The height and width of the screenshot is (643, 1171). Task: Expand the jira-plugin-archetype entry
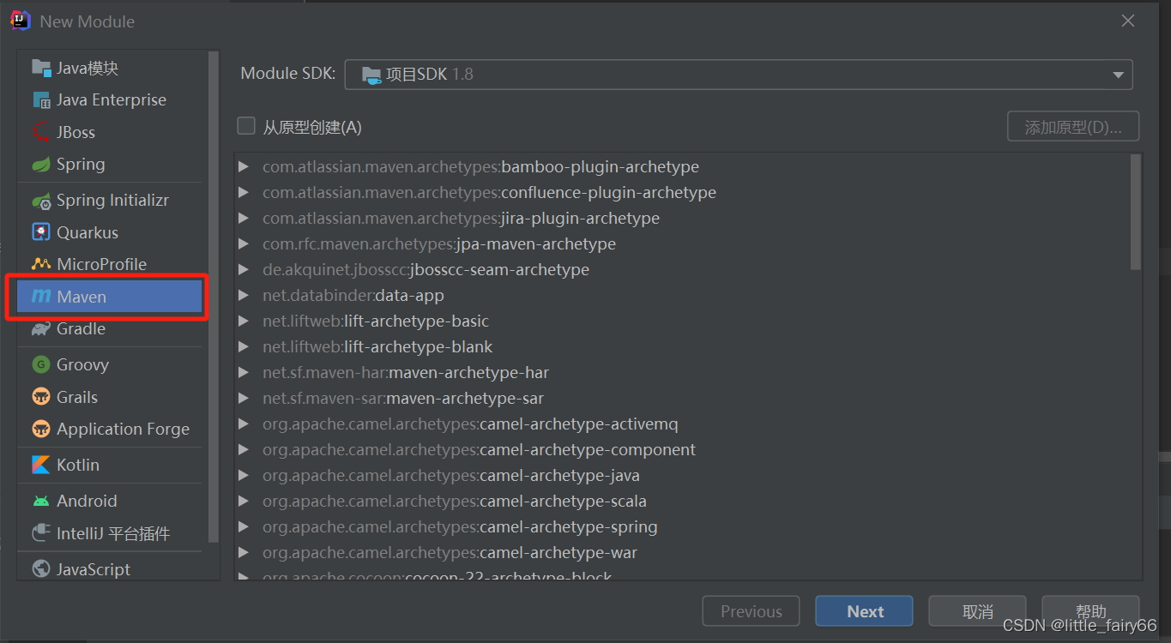pos(244,219)
